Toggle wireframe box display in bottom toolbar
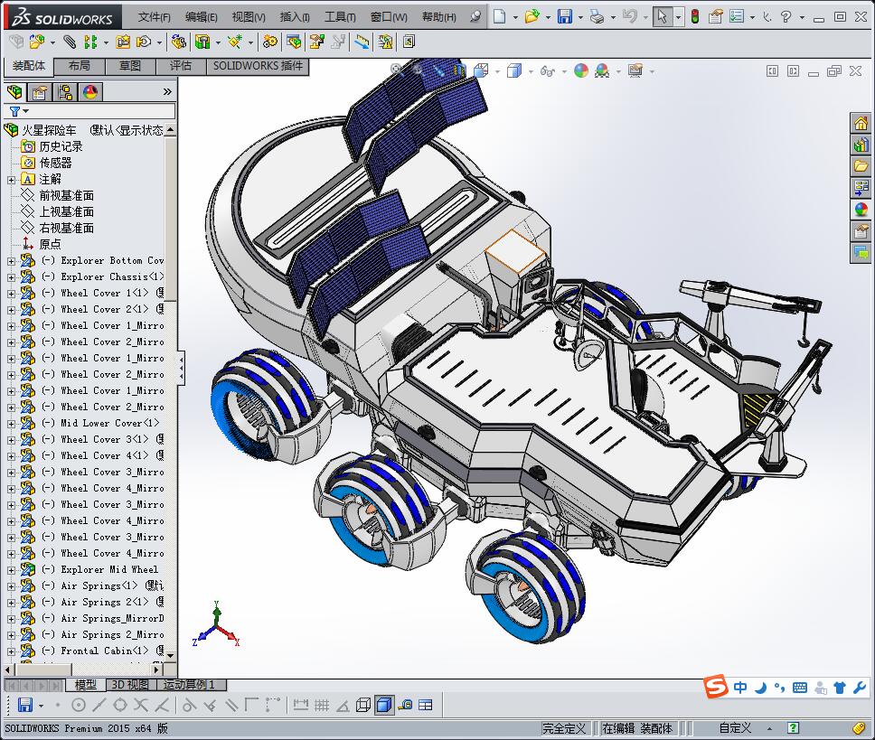Viewport: 875px width, 740px height. (363, 705)
